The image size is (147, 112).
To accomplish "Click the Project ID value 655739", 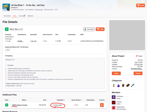I will 140,60.
